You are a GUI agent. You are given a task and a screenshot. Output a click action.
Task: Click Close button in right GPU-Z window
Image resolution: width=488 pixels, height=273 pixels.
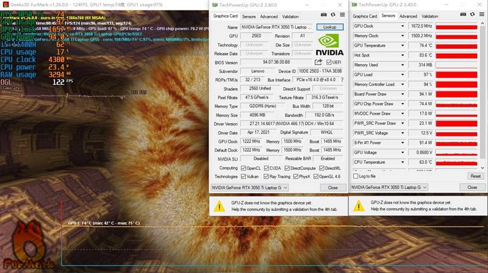click(472, 187)
